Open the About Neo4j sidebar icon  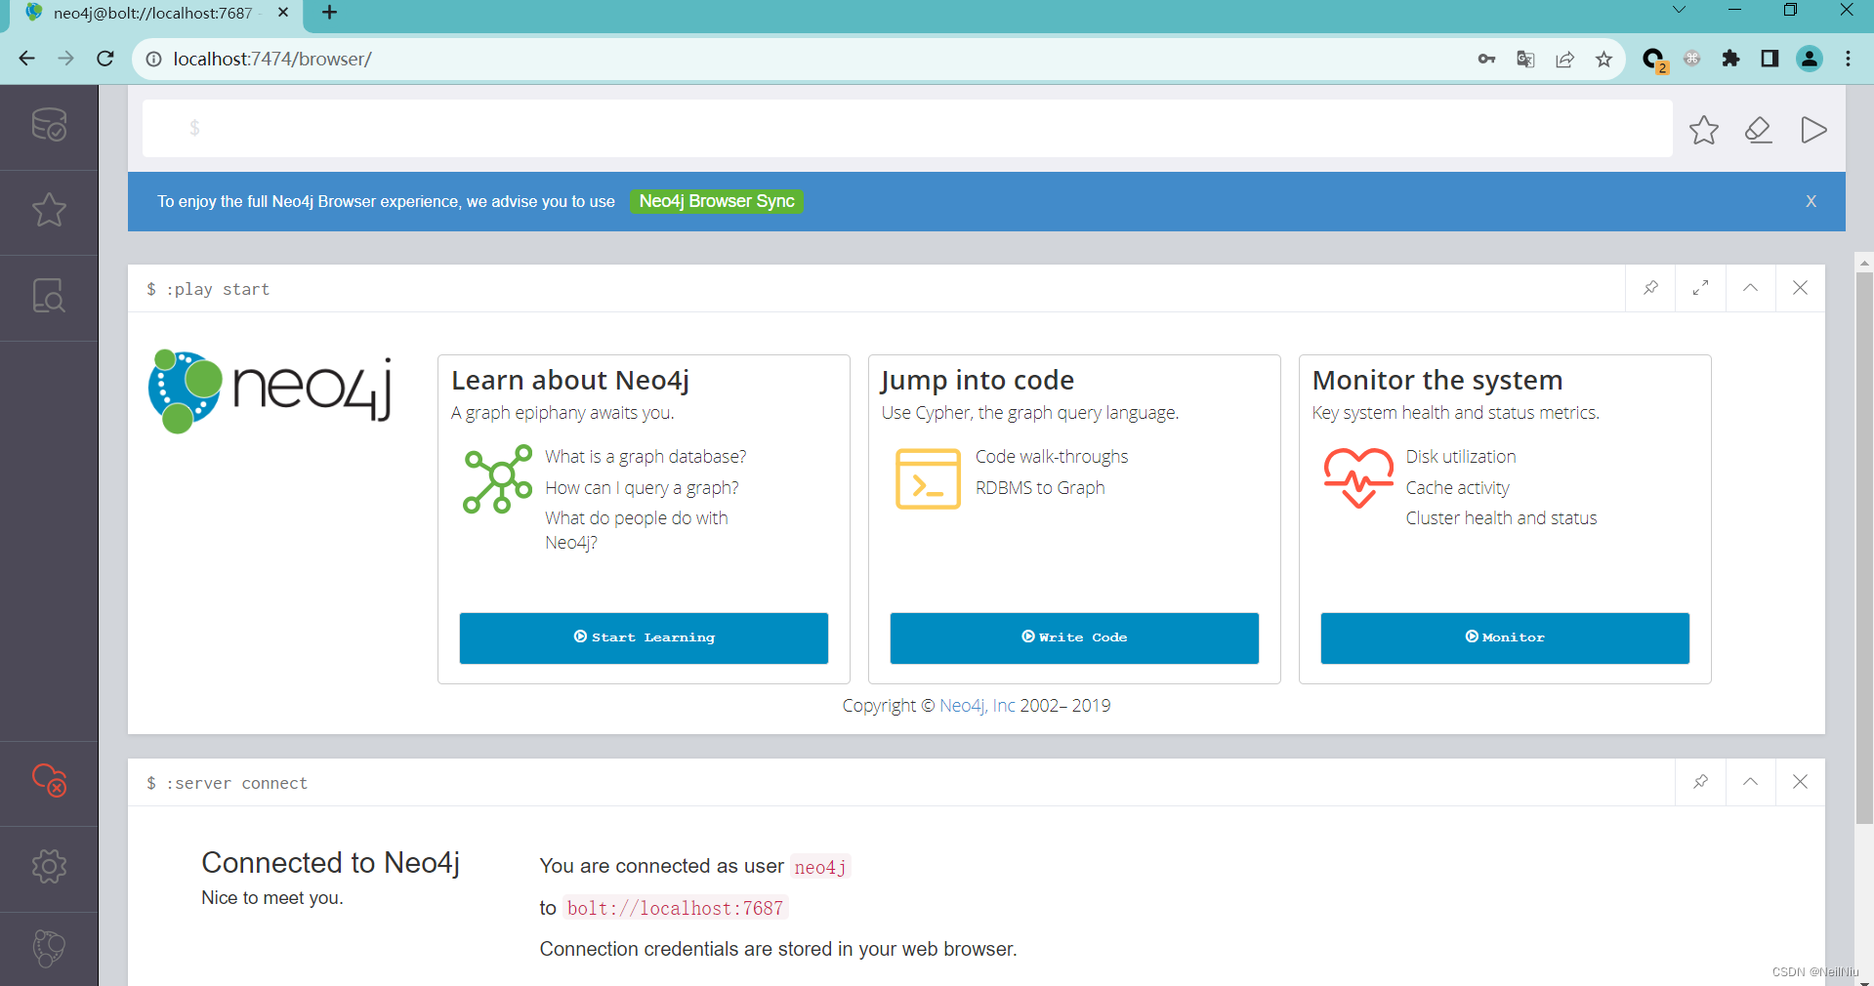[x=49, y=948]
